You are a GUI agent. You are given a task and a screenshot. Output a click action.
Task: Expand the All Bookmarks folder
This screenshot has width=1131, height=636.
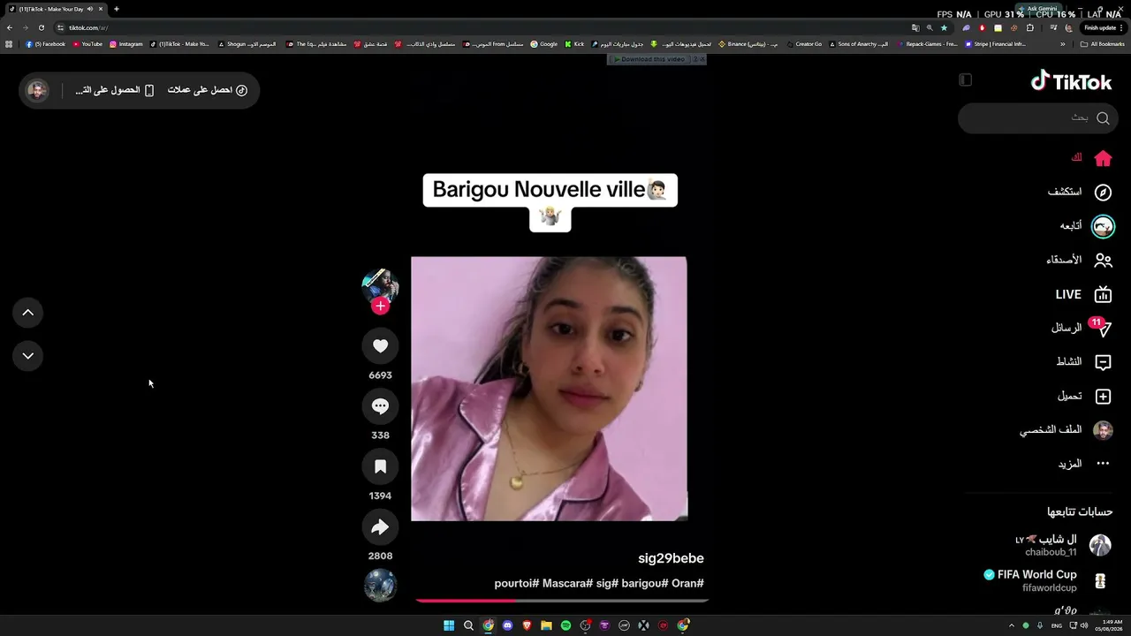(1103, 44)
